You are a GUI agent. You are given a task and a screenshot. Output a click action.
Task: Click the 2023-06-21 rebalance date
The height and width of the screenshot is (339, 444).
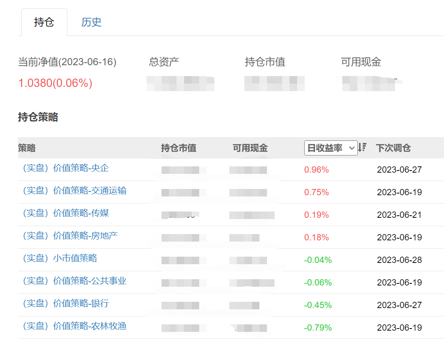point(399,215)
